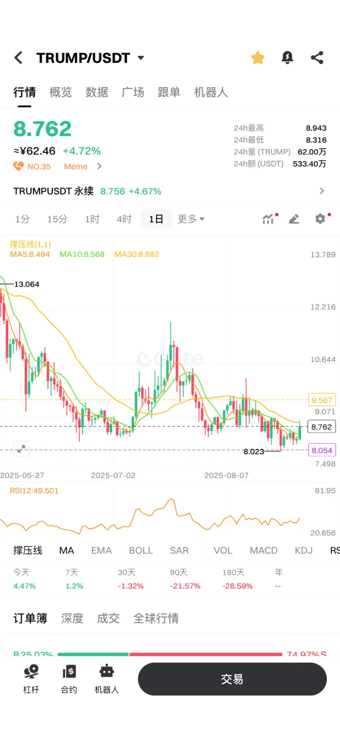Open the price alert bell icon
Image resolution: width=340 pixels, height=737 pixels.
coord(287,58)
